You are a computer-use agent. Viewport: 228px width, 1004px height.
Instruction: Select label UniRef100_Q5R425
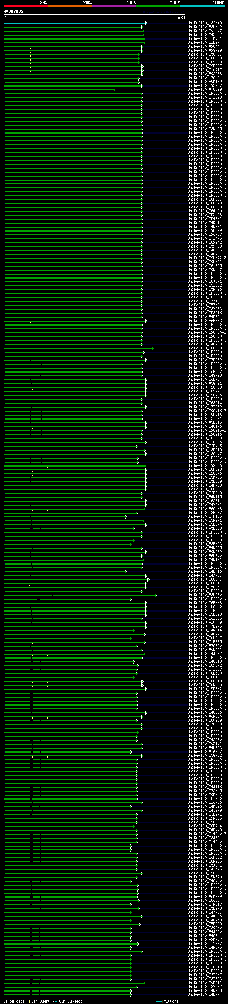click(x=204, y=289)
